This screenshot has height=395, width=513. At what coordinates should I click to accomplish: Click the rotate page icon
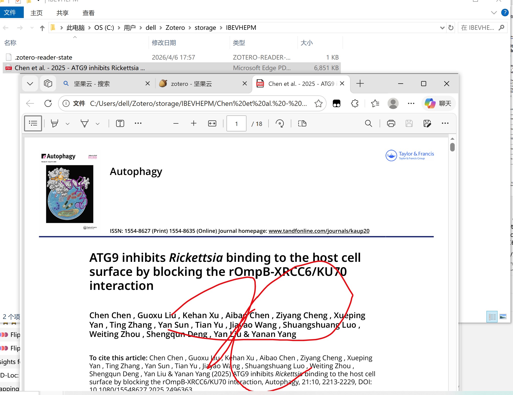(x=280, y=123)
